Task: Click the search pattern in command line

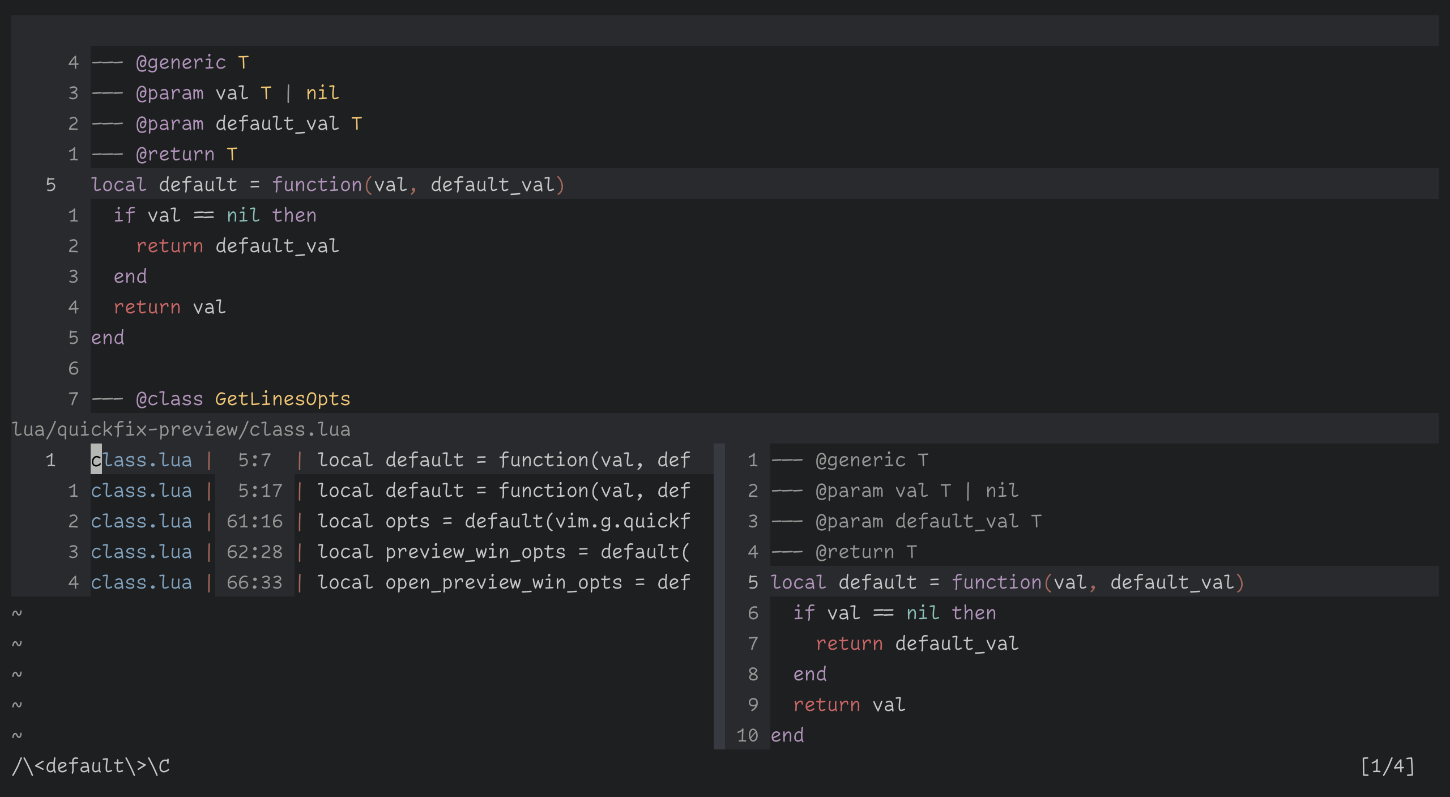Action: [x=91, y=766]
